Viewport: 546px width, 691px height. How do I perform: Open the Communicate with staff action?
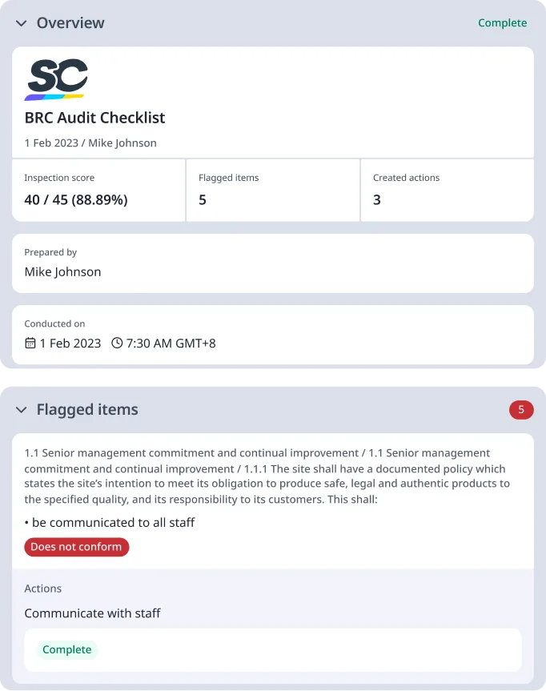click(93, 613)
